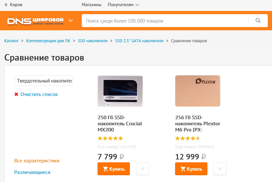This screenshot has width=272, height=182.
Task: Open the Crucial MX200 product thumbnail
Action: pos(120,91)
